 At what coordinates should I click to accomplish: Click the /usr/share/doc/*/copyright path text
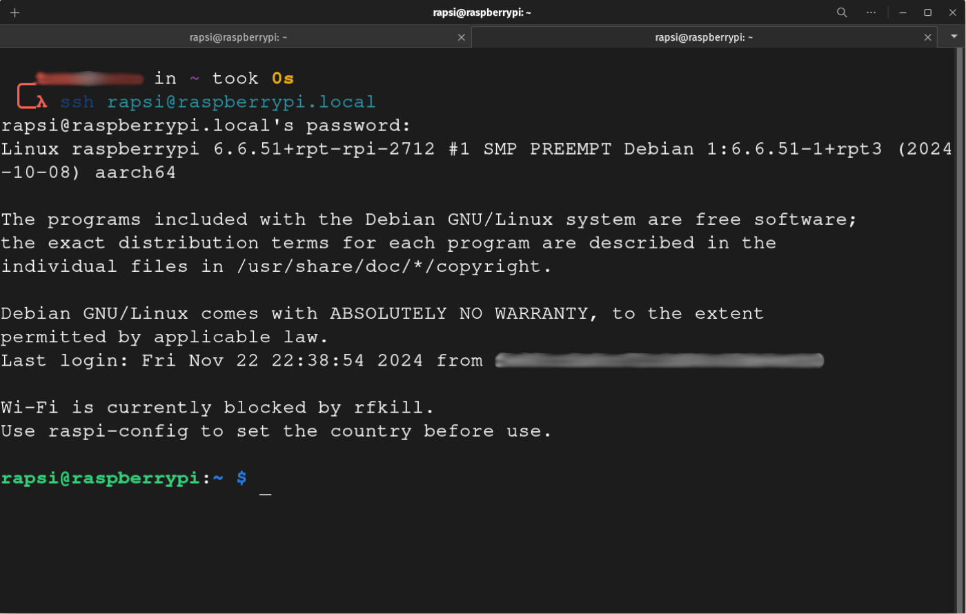tap(394, 267)
